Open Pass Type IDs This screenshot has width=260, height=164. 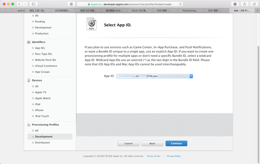[44, 54]
